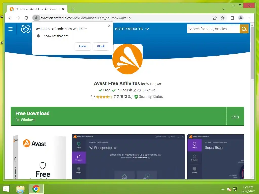Close the notification permission popup
The image size is (259, 194).
click(109, 26)
